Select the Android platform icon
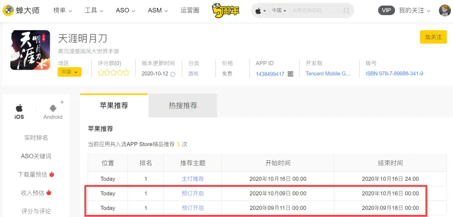 point(53,109)
